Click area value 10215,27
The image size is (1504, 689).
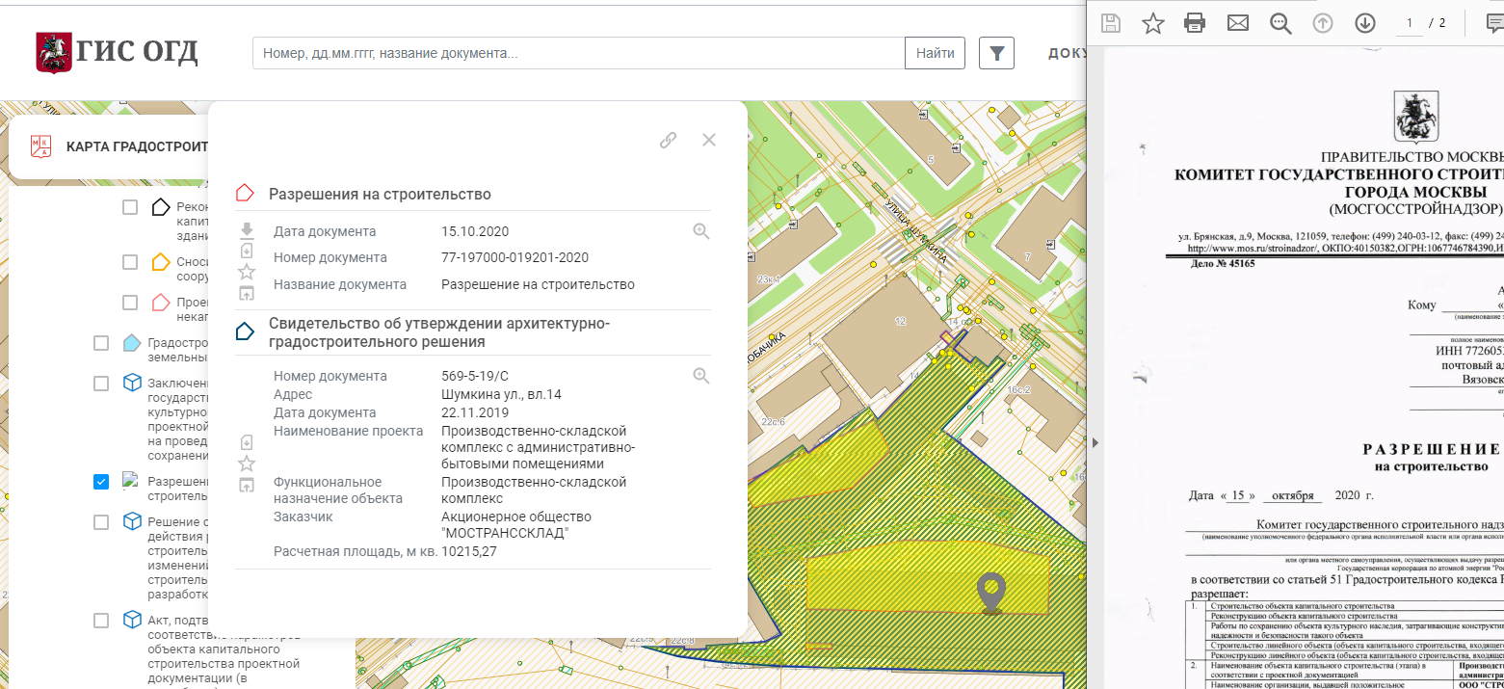point(469,551)
